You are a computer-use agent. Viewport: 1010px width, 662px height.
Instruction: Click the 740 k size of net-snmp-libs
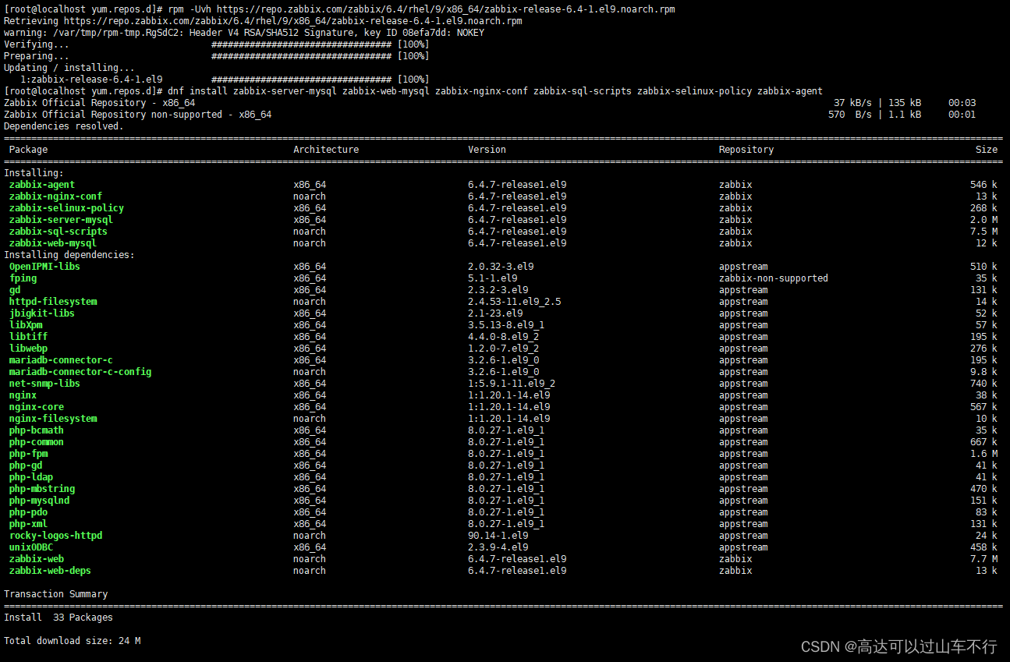(983, 384)
